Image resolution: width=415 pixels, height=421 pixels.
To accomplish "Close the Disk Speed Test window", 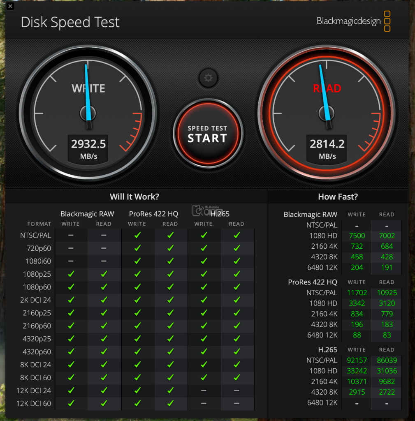I will point(10,6).
